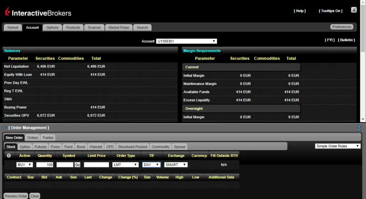The image size is (366, 199).
Task: Click the Available Funds row label
Action: point(196,92)
